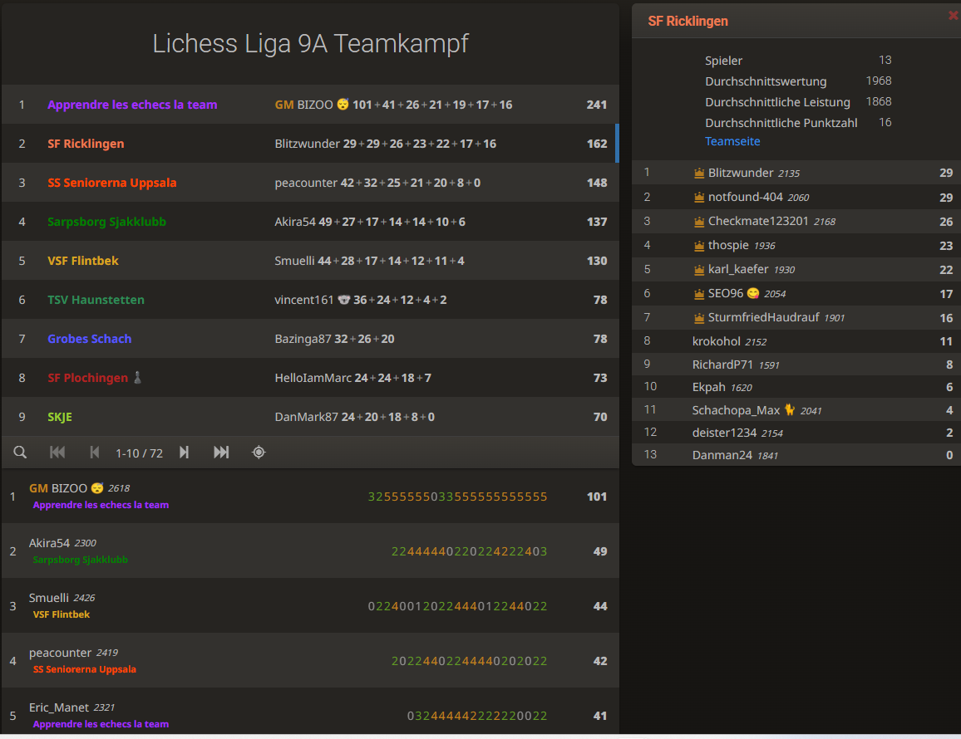The width and height of the screenshot is (961, 739).
Task: Open Grobes Schach team row
Action: (x=310, y=340)
